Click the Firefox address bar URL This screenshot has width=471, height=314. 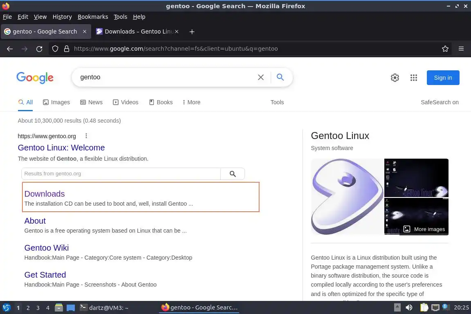point(176,49)
